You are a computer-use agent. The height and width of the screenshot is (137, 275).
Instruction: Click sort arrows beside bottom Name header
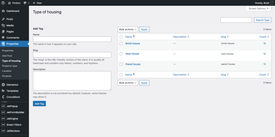pyautogui.click(x=134, y=75)
